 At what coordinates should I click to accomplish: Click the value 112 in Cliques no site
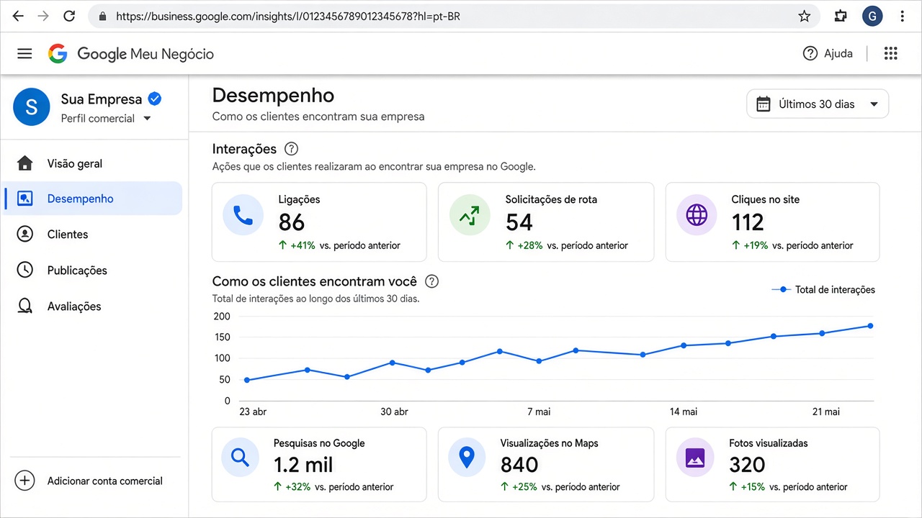click(748, 223)
